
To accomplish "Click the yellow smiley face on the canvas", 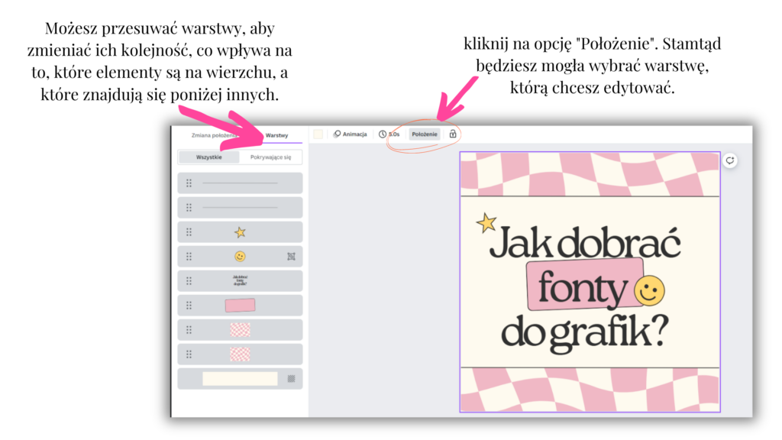I will [x=650, y=291].
